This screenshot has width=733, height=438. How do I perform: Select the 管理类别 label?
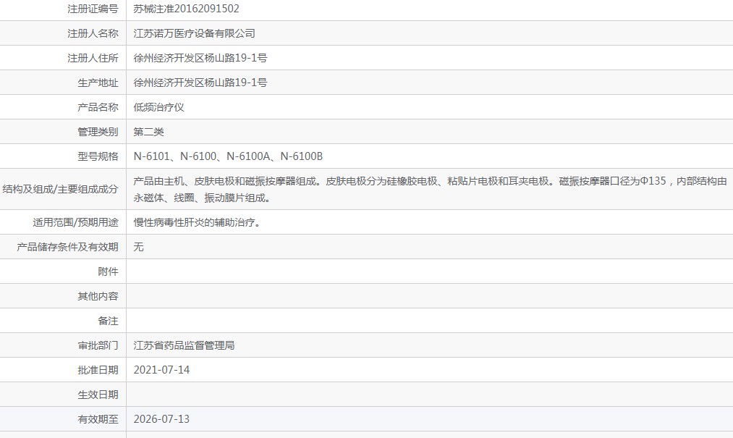98,132
